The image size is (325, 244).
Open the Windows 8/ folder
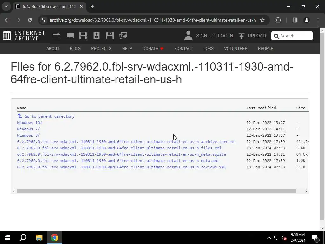point(28,135)
